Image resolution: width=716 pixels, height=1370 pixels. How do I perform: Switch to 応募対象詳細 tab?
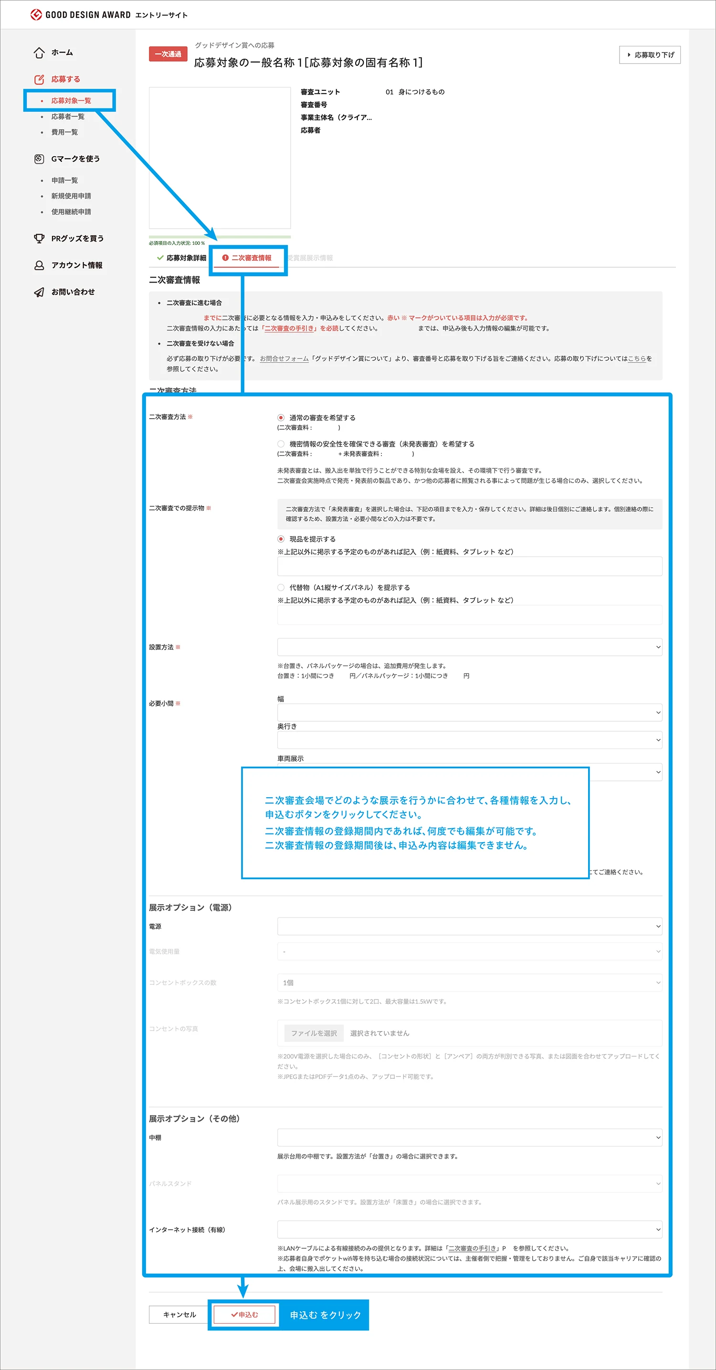181,258
